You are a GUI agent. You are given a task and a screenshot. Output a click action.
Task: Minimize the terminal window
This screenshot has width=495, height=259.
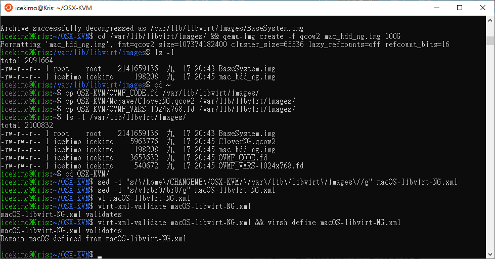click(x=437, y=8)
